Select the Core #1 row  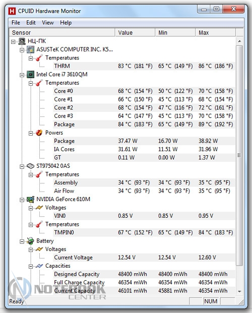click(x=144, y=99)
